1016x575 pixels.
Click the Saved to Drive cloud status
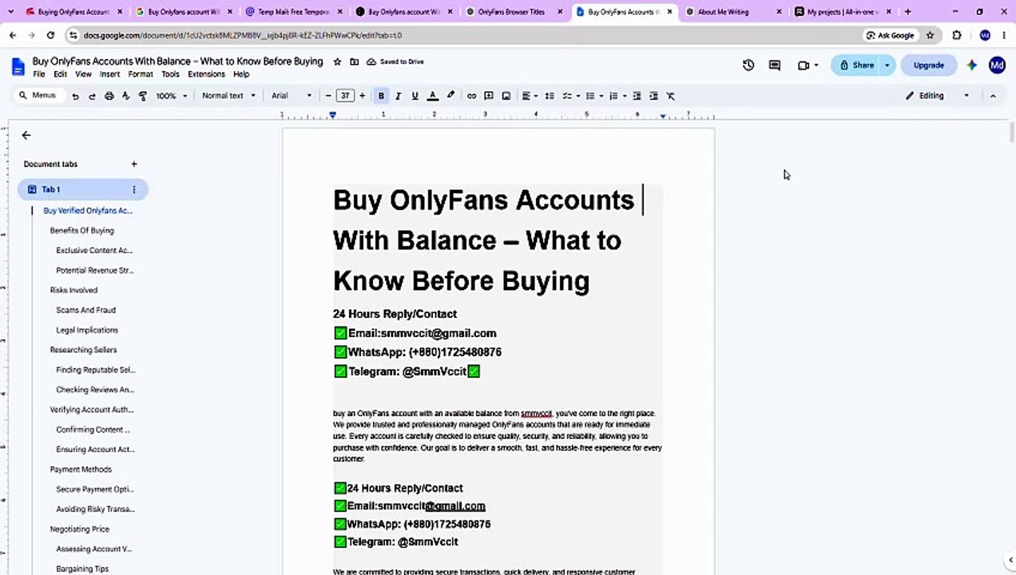395,61
